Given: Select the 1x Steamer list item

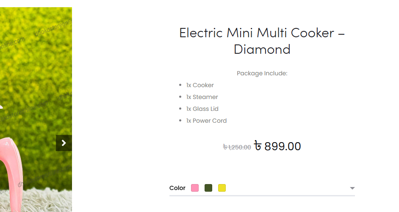Looking at the screenshot, I should (x=202, y=97).
